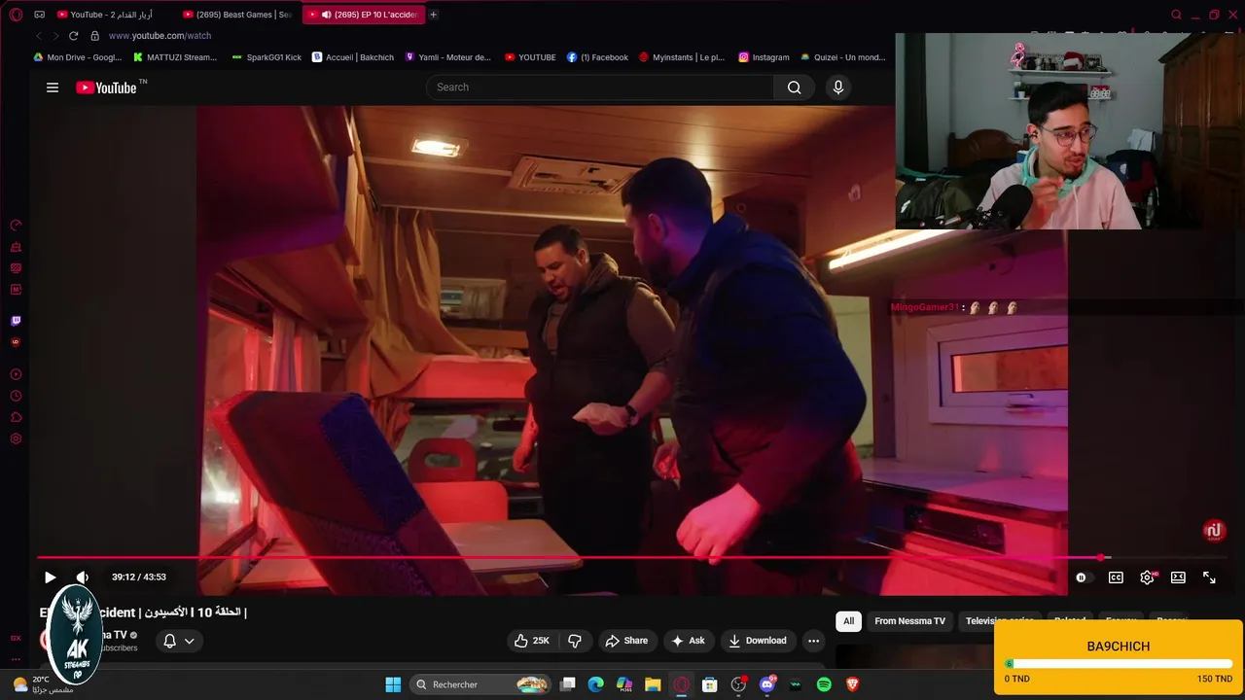Viewport: 1245px width, 700px height.
Task: Open the sidebar player icon
Action: [x=16, y=374]
